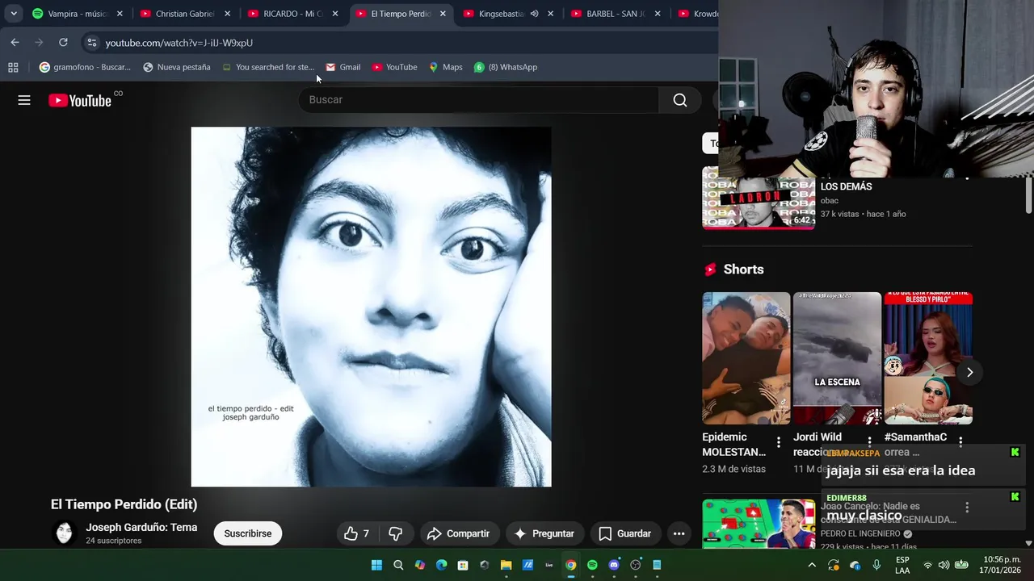Open options for the Epidemic MOLESTAN short
Viewport: 1034px width, 581px height.
(779, 442)
